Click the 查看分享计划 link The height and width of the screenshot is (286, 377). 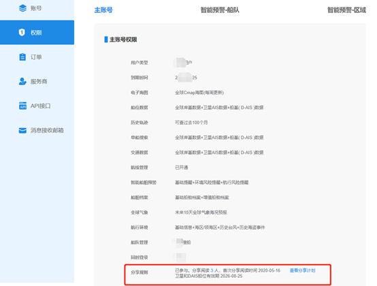click(302, 270)
